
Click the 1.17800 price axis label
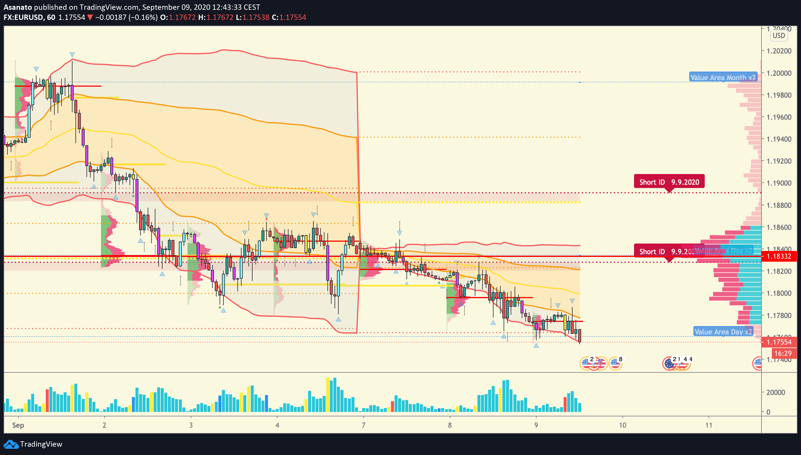779,315
